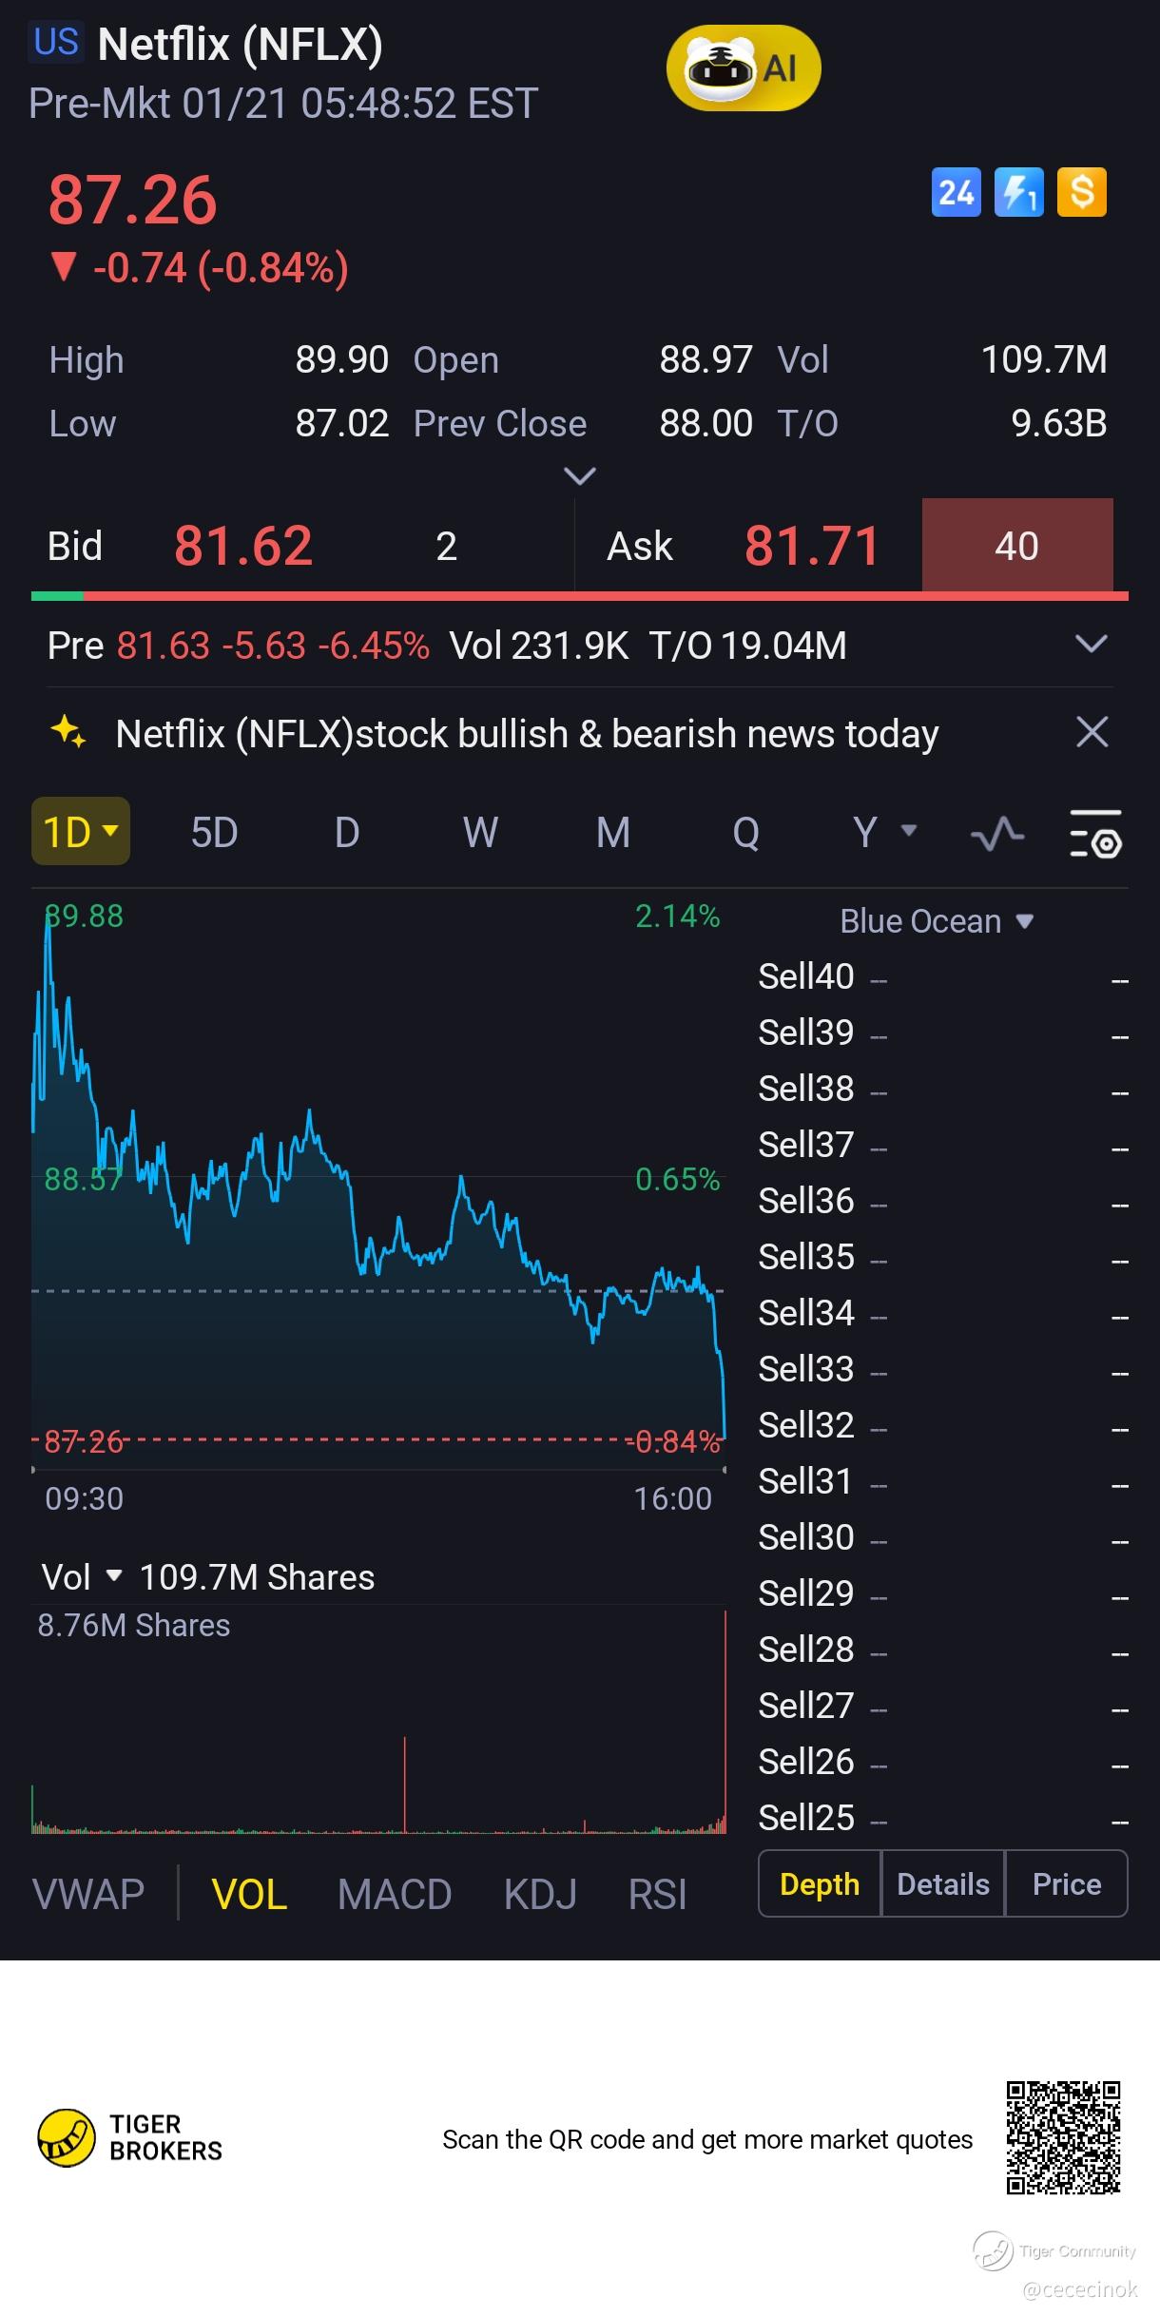Select the MACD indicator tab
The height and width of the screenshot is (2316, 1160).
[x=395, y=1895]
